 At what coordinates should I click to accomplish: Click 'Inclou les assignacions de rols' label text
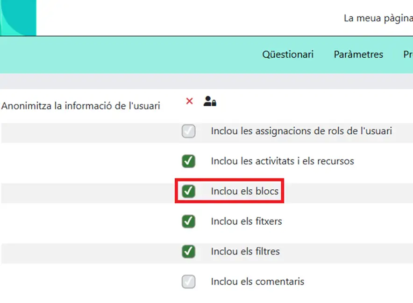click(x=301, y=131)
